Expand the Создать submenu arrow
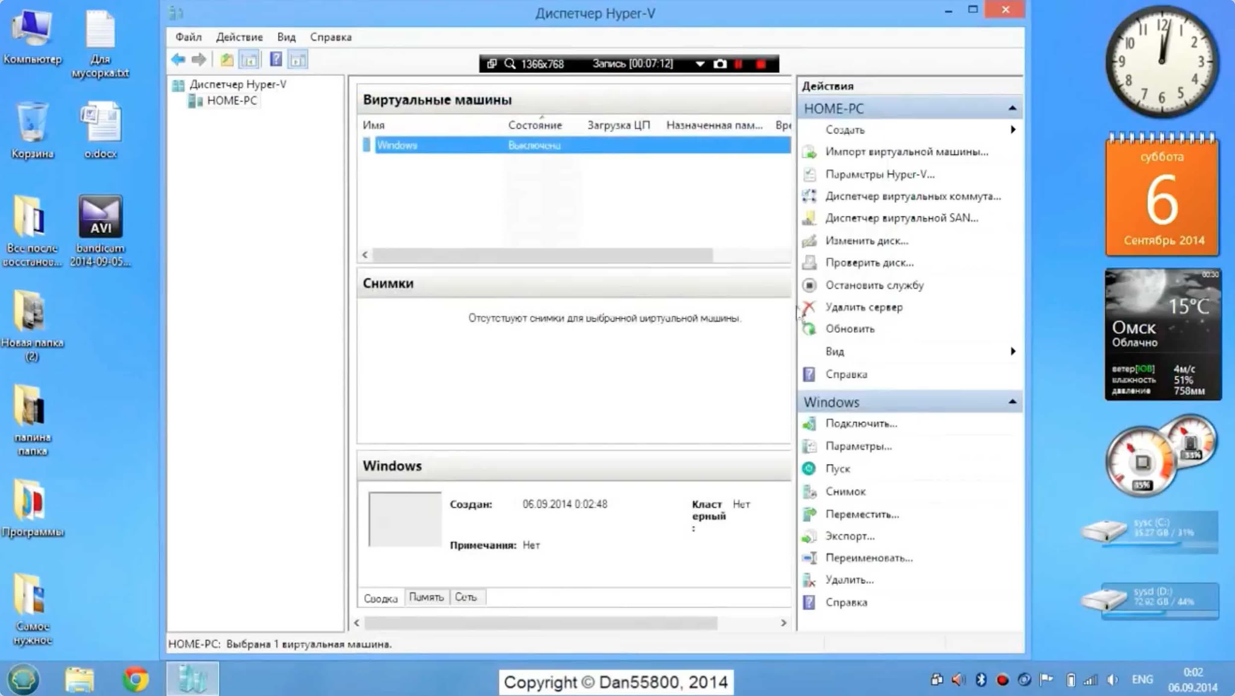The width and height of the screenshot is (1235, 696). pos(1012,130)
